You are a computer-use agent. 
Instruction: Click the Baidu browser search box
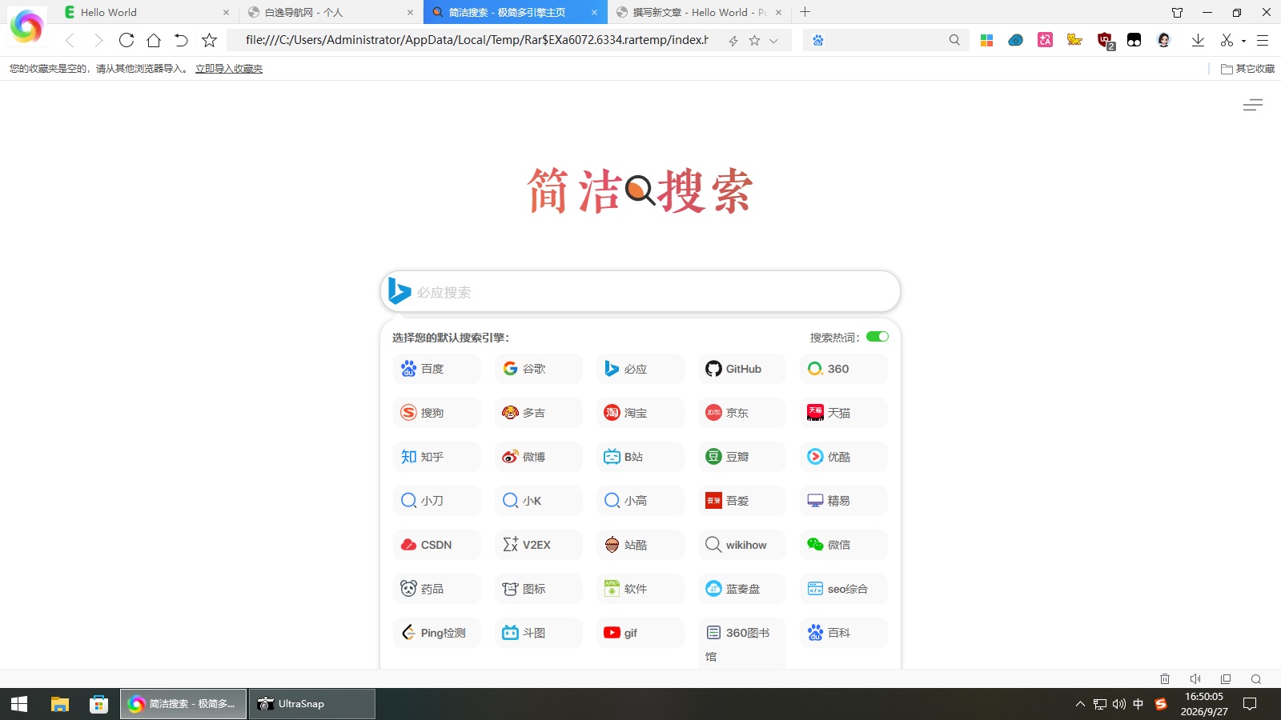(886, 40)
